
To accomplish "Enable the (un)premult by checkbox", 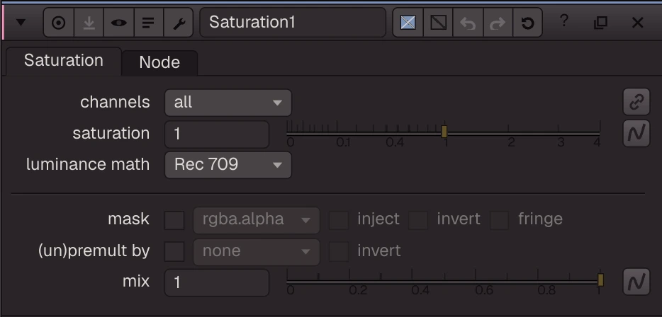I will point(174,252).
